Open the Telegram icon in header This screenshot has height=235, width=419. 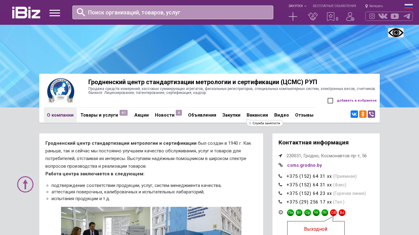click(407, 16)
